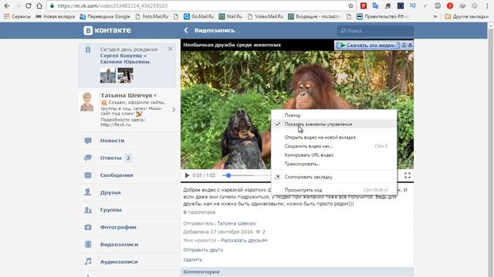Open sender link Татьяна Шевчук
The height and width of the screenshot is (277, 494).
pos(236,223)
